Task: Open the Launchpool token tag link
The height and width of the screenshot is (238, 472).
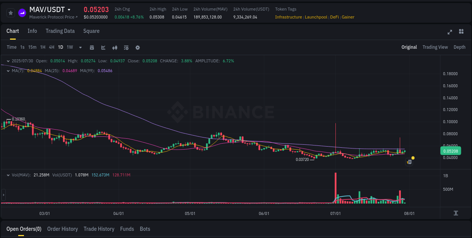Action: click(x=316, y=17)
